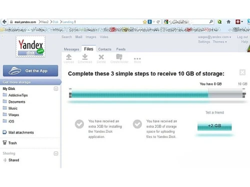Screen dimensions: 250x187
Task: Click the Log out link
Action: [242, 37]
